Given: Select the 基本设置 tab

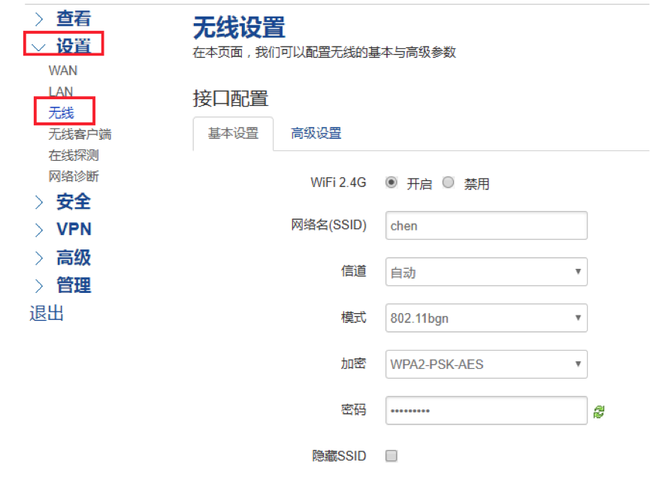Looking at the screenshot, I should 233,133.
